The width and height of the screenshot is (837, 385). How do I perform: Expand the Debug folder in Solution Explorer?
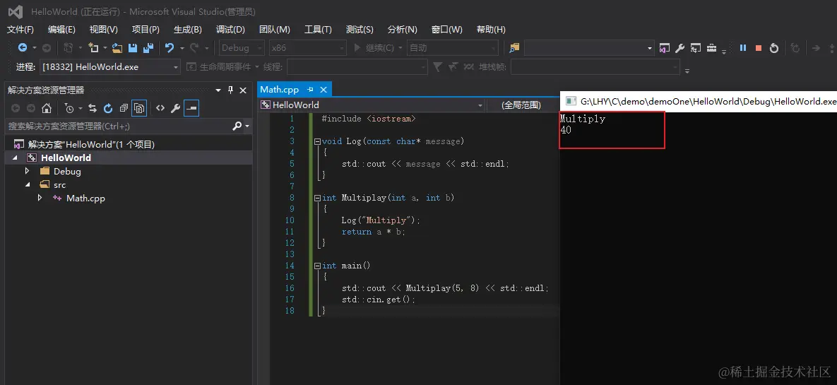pyautogui.click(x=28, y=172)
